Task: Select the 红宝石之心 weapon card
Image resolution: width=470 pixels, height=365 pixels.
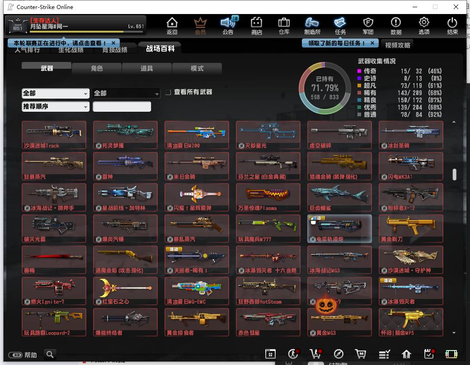Action: pyautogui.click(x=125, y=291)
